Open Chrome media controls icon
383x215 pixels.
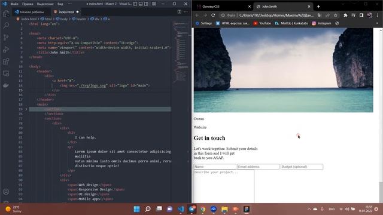(353, 15)
